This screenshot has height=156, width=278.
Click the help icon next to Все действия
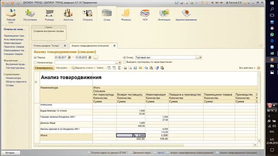click(x=259, y=68)
